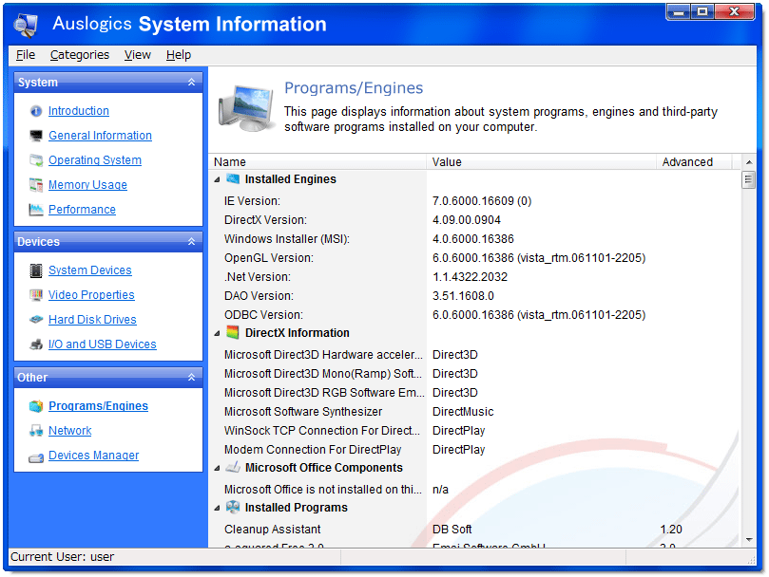Screen dimensions: 769x577
Task: Collapse Microsoft Office Components group
Action: point(218,468)
